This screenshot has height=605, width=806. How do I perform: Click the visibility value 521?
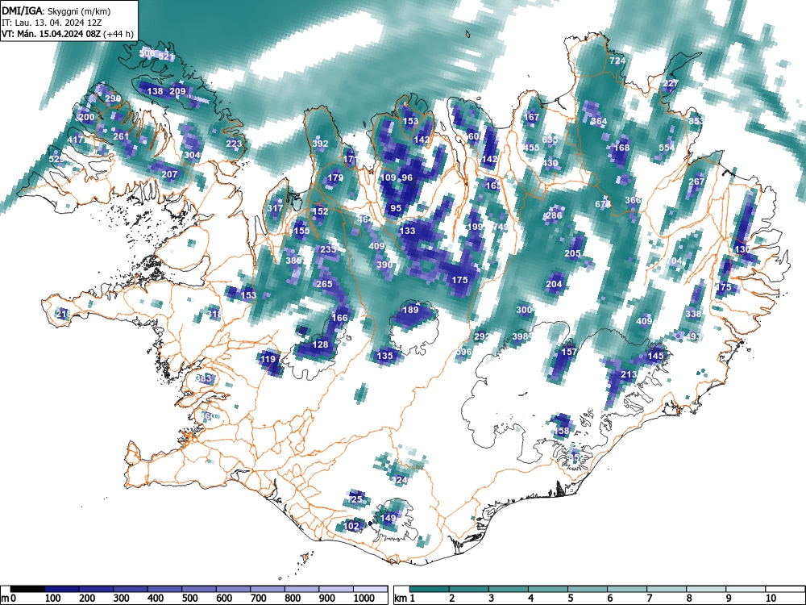pos(166,57)
